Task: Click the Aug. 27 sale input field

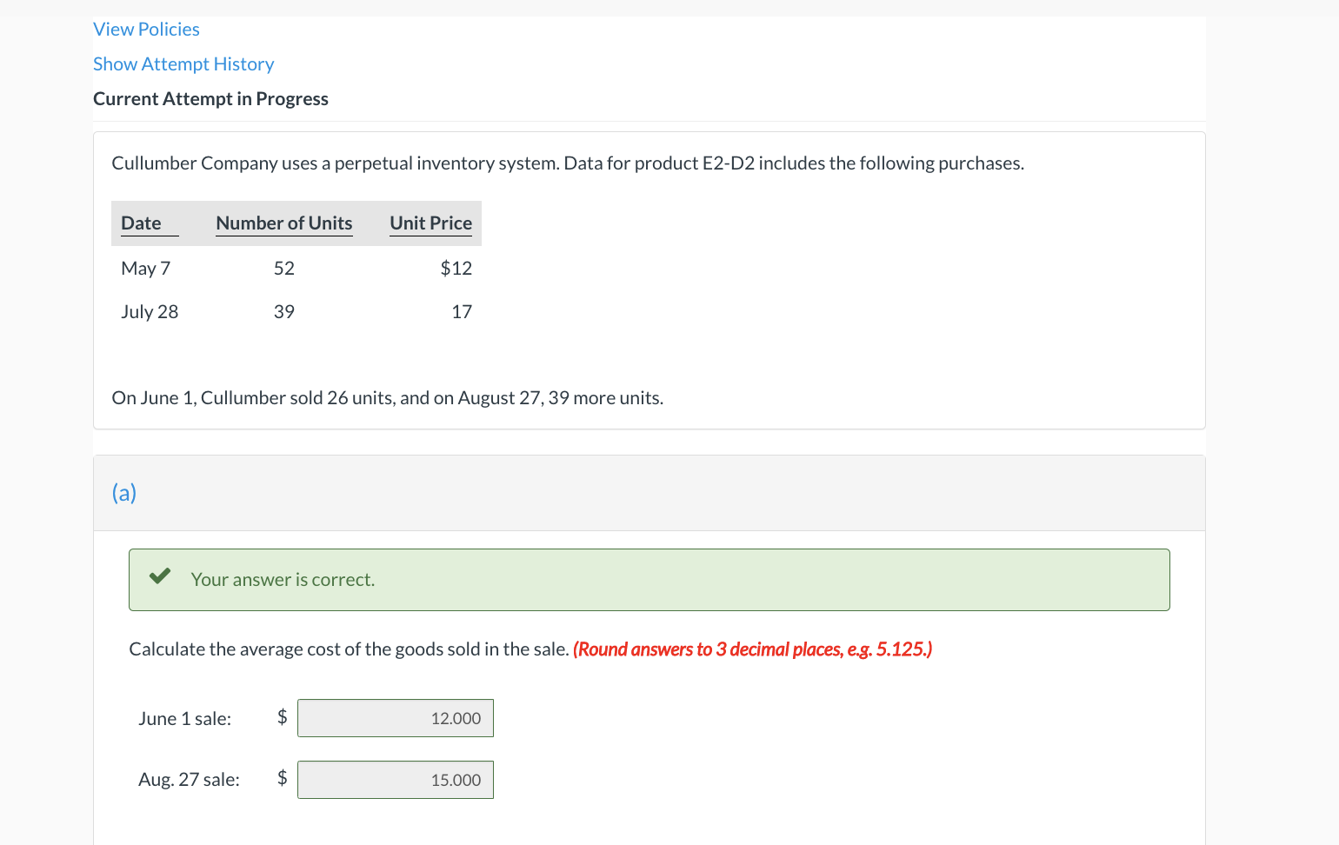Action: tap(396, 780)
